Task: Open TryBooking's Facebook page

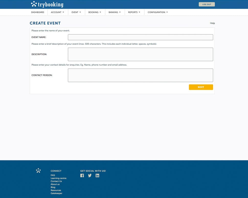Action: (82, 175)
